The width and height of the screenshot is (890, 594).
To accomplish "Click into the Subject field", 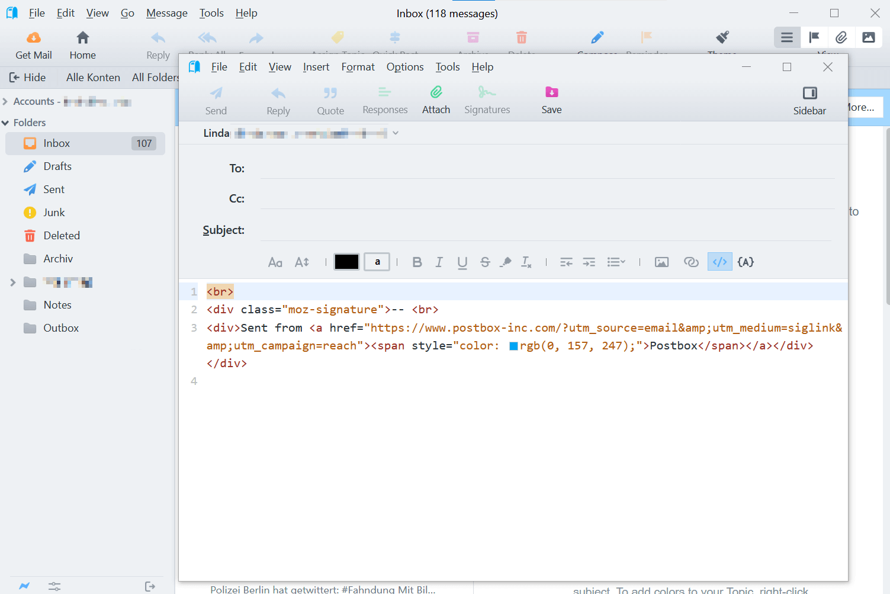I will click(x=545, y=230).
